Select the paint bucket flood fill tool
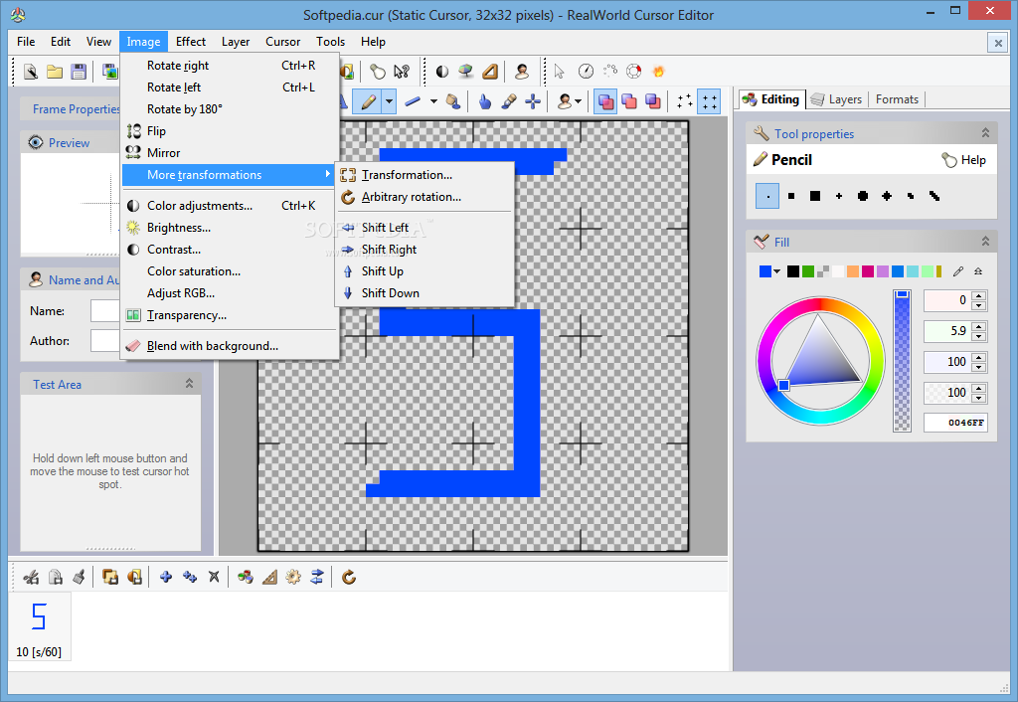This screenshot has width=1018, height=702. tap(453, 102)
